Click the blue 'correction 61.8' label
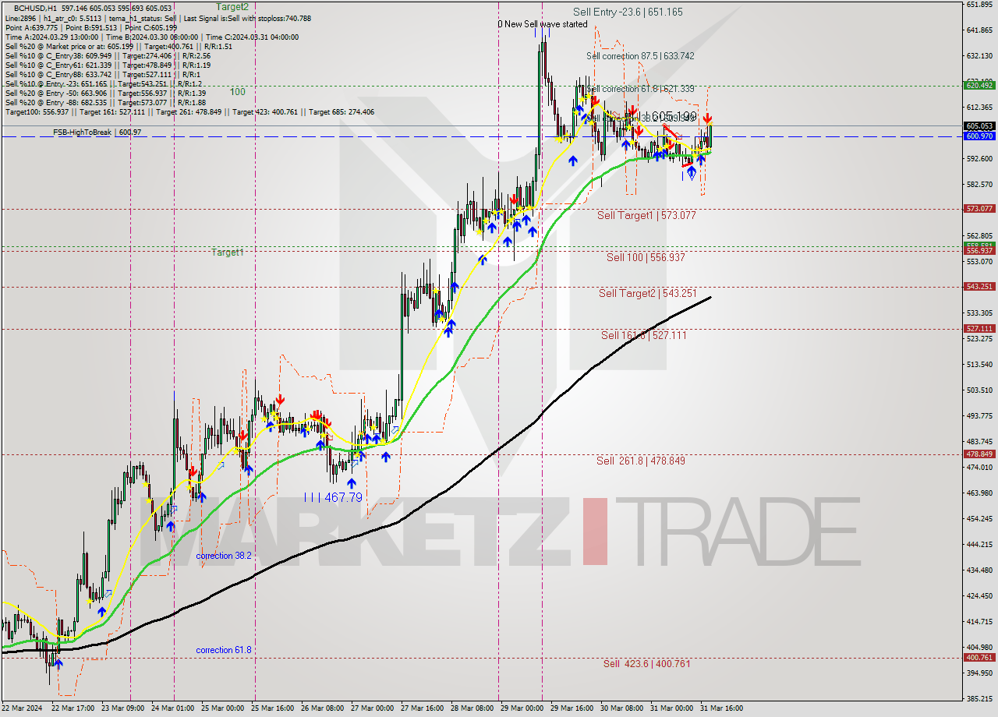 (x=224, y=650)
